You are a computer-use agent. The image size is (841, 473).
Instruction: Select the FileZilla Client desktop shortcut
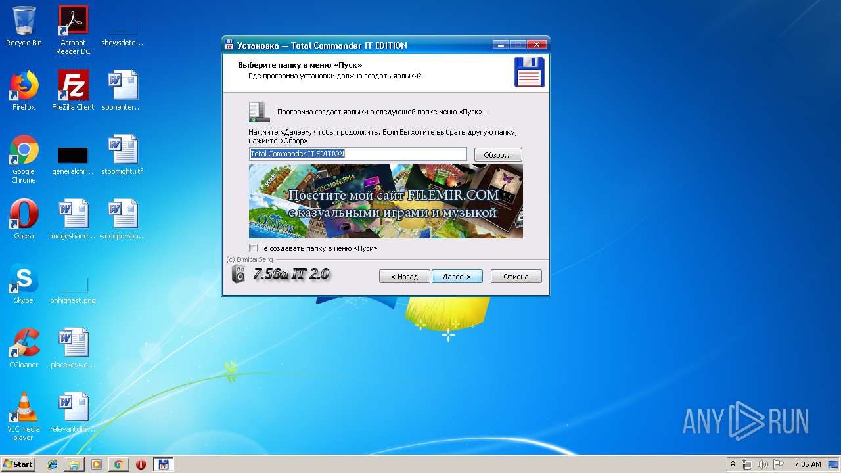[73, 91]
